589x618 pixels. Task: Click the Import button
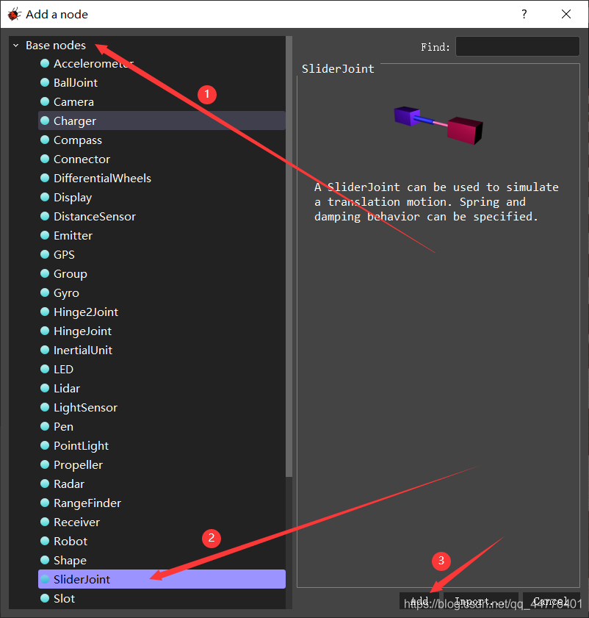(x=480, y=600)
